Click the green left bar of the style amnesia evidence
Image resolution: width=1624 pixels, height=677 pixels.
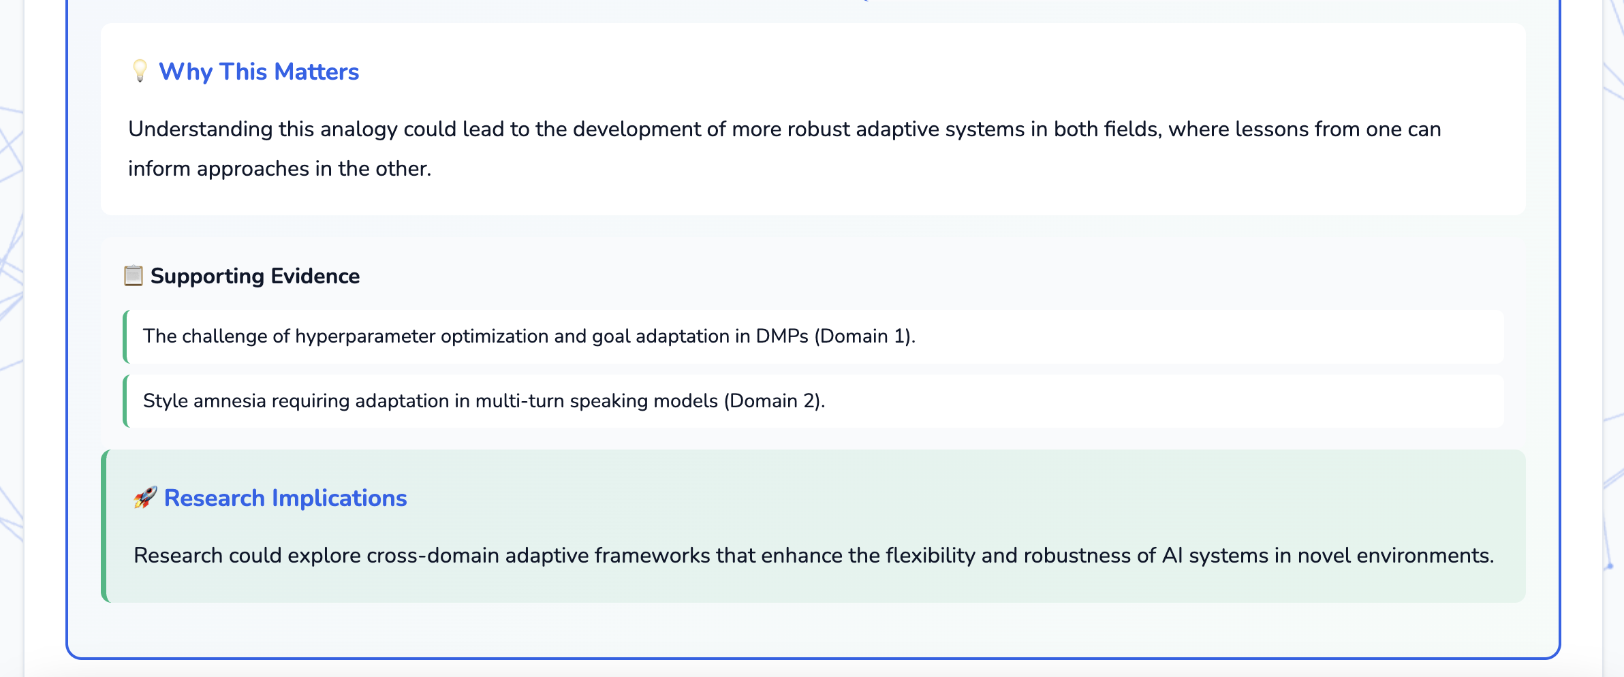tap(125, 401)
